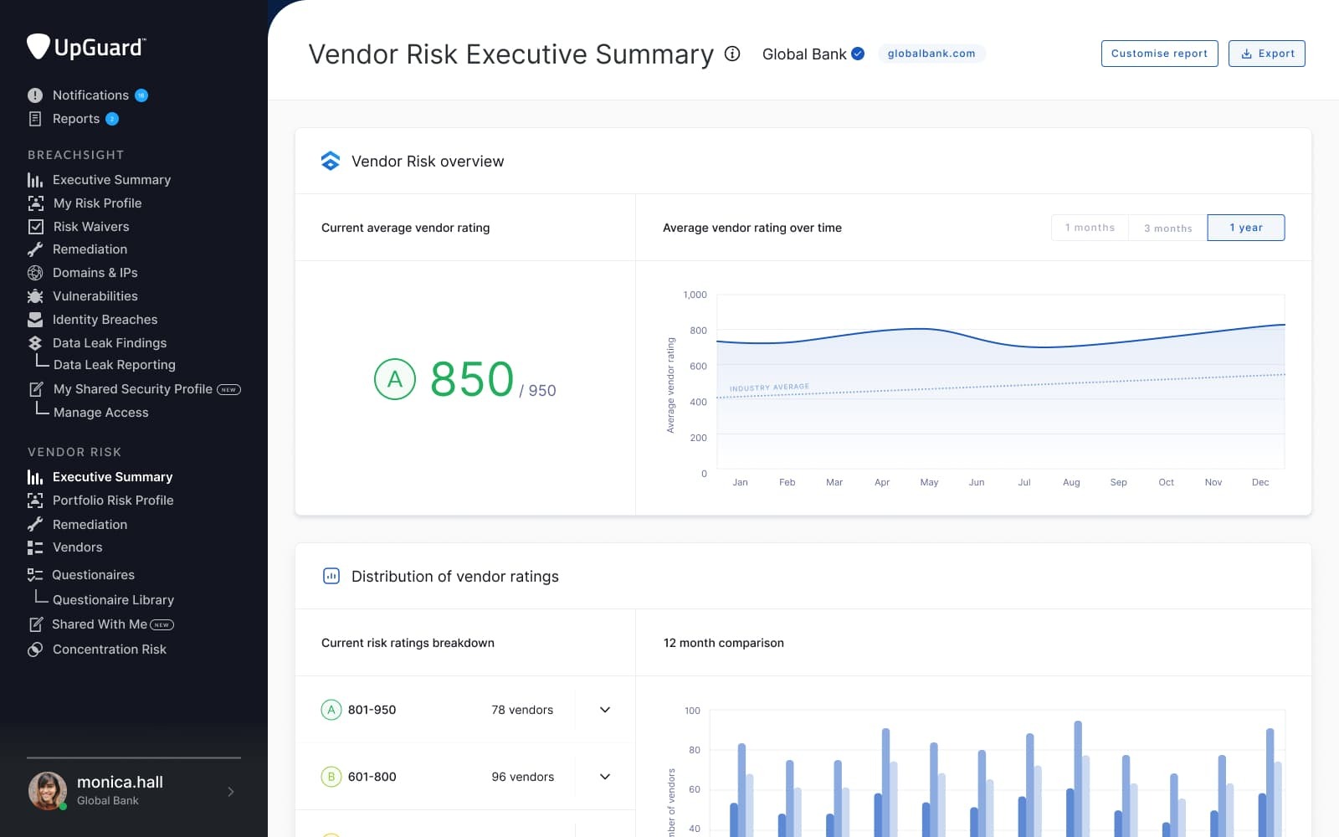This screenshot has height=837, width=1339.
Task: Switch chart to 3 months range
Action: [1167, 228]
